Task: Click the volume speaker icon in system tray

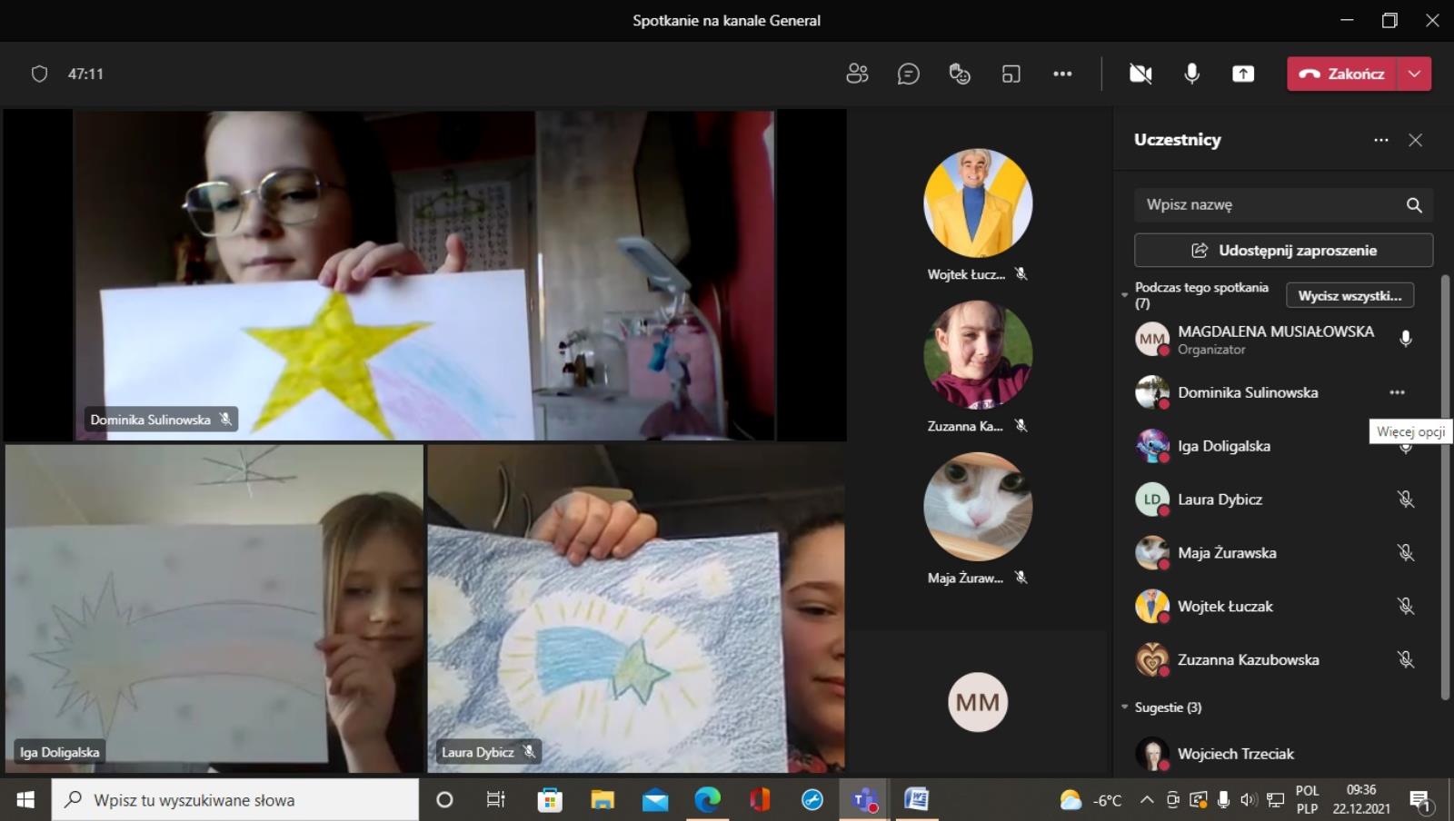Action: (x=1249, y=800)
